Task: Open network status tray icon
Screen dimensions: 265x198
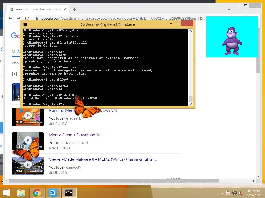Action: [x=234, y=193]
